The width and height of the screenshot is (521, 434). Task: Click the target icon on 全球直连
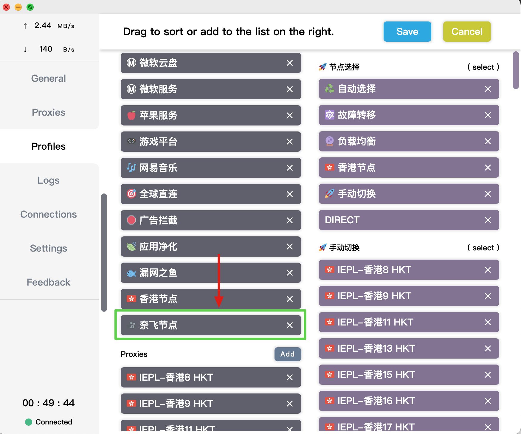131,194
